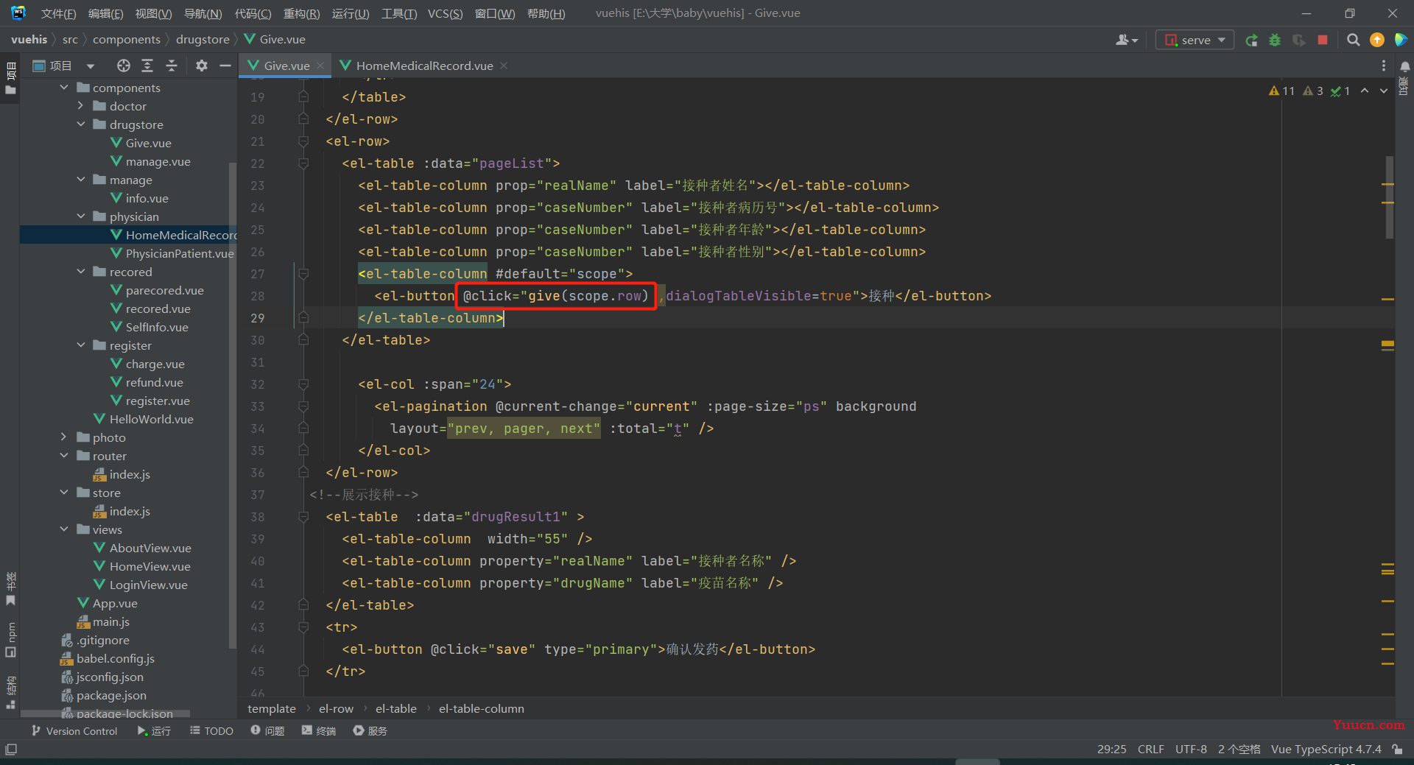Click Vue TypeScript 4.7.4 status widget
Viewport: 1414px width, 765px height.
coord(1326,750)
